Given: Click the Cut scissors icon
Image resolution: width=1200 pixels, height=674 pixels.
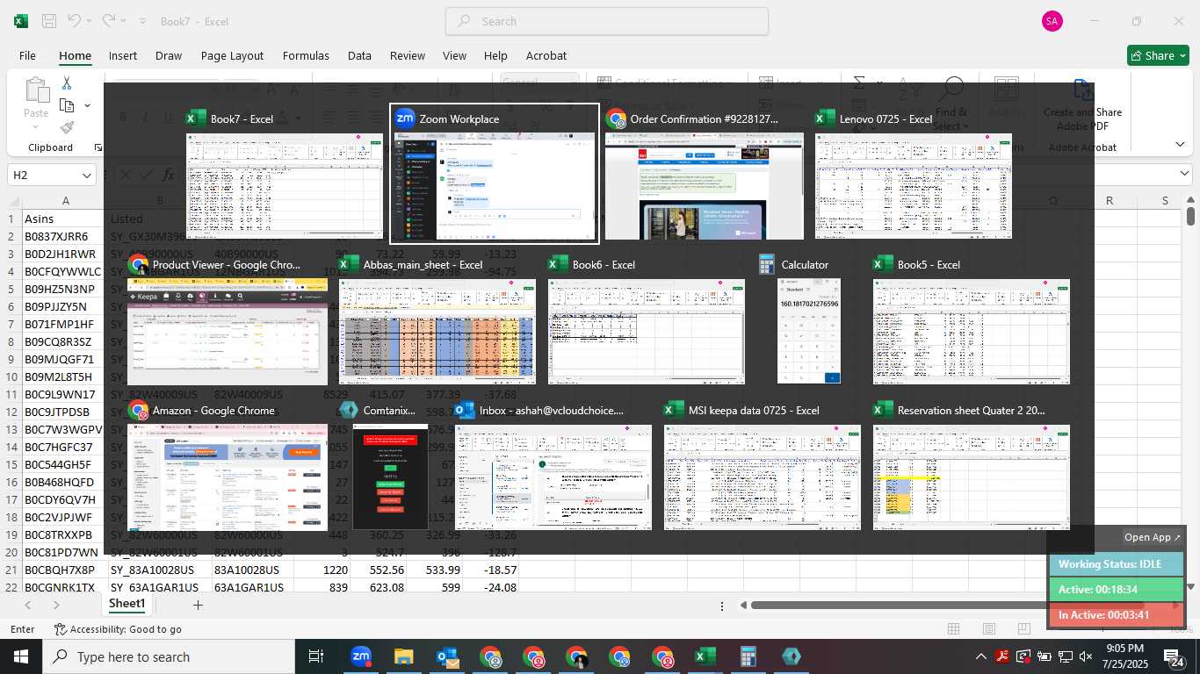Looking at the screenshot, I should pos(67,82).
